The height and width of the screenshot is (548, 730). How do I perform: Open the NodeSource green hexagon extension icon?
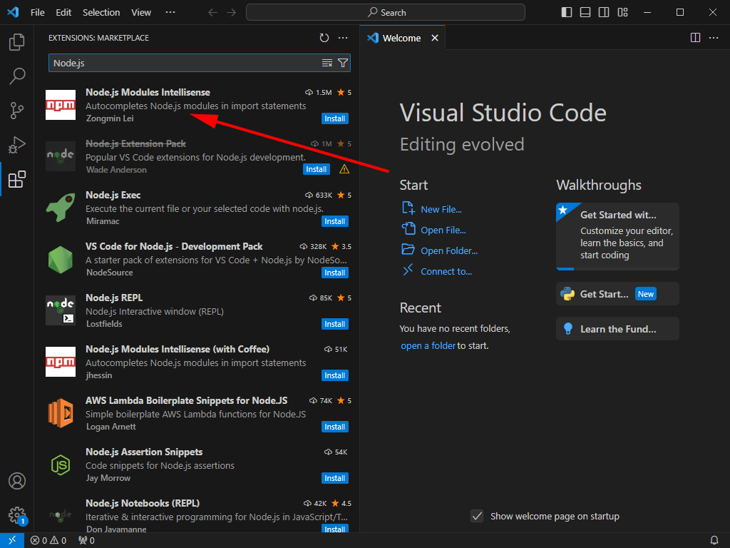61,259
